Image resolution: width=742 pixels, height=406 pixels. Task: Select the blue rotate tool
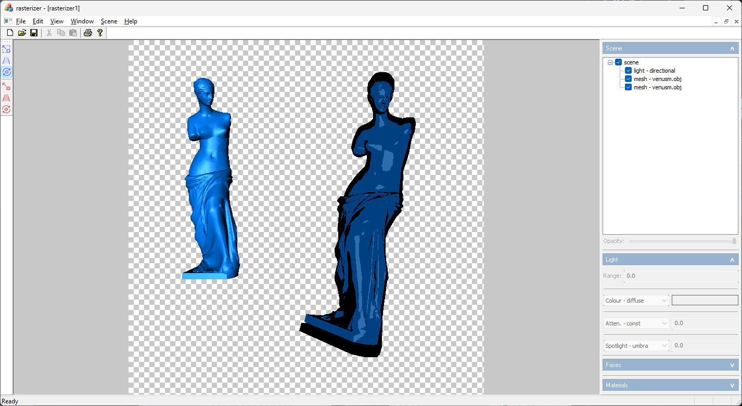(6, 72)
